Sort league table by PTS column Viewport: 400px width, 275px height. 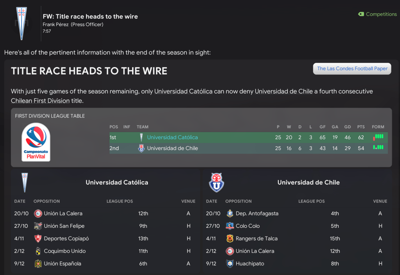click(x=361, y=127)
